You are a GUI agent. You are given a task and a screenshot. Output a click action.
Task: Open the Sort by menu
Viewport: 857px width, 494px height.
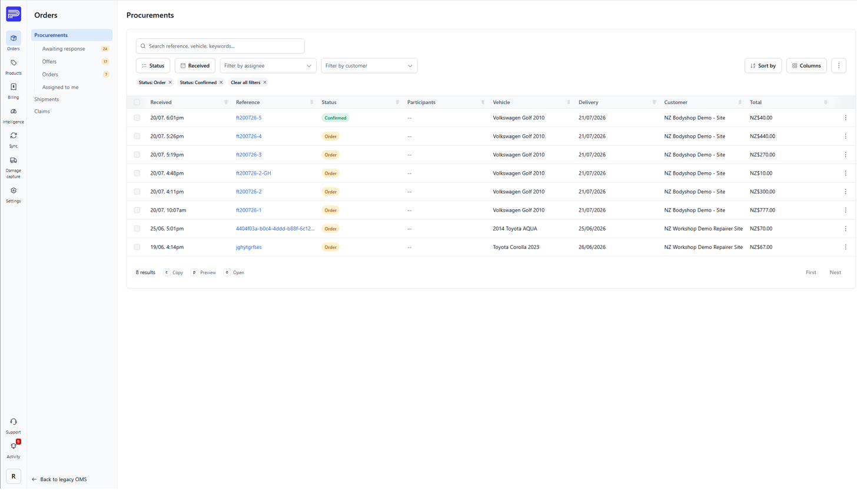pyautogui.click(x=763, y=66)
